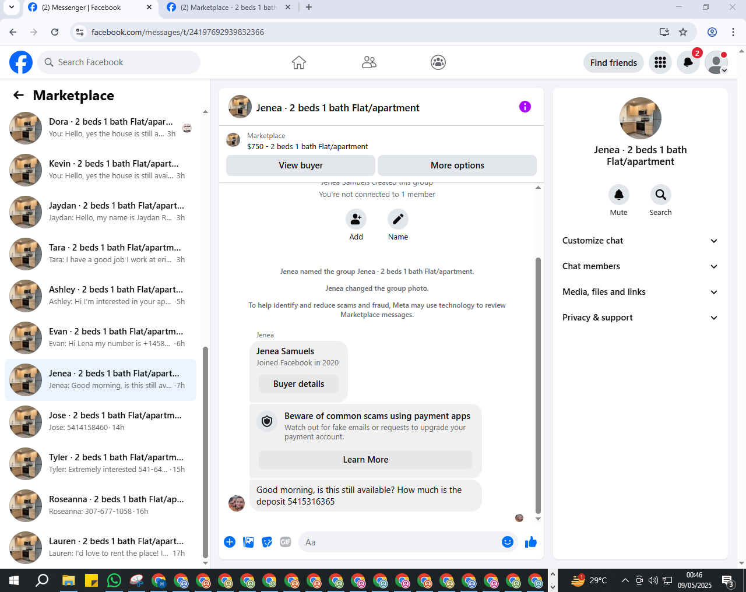Go to Facebook Home icon
The width and height of the screenshot is (746, 592).
pos(299,62)
